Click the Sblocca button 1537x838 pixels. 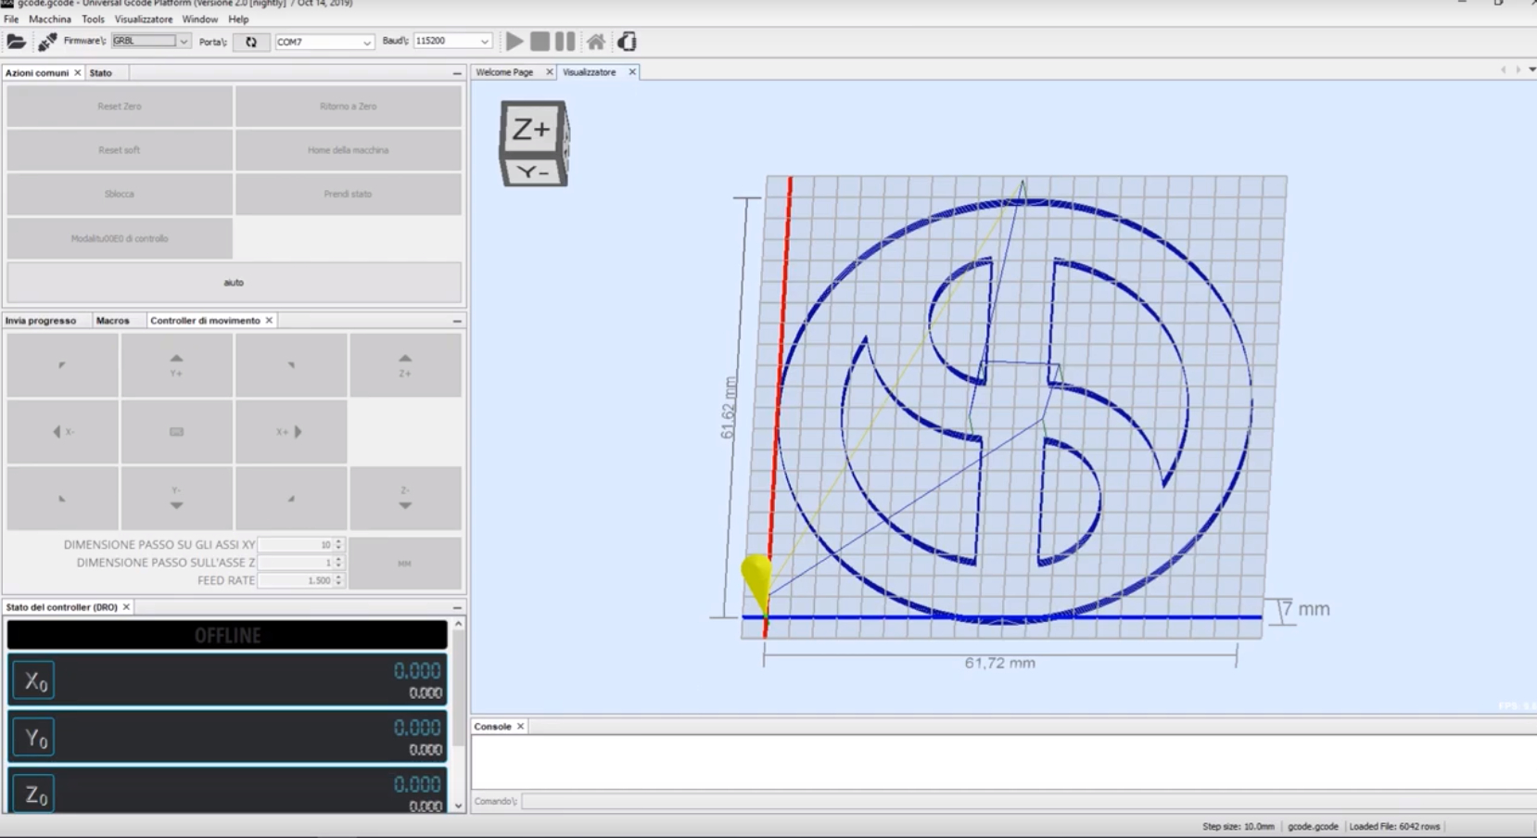coord(120,194)
